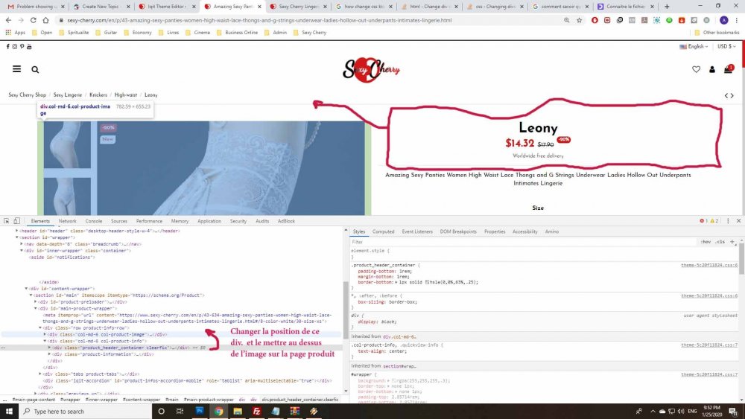The height and width of the screenshot is (419, 745).
Task: Expand tabs product-tabs div node
Action: 40,374
